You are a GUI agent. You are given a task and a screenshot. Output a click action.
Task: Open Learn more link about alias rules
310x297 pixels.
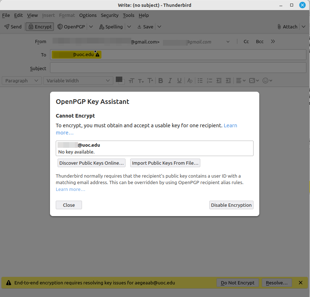coord(70,189)
